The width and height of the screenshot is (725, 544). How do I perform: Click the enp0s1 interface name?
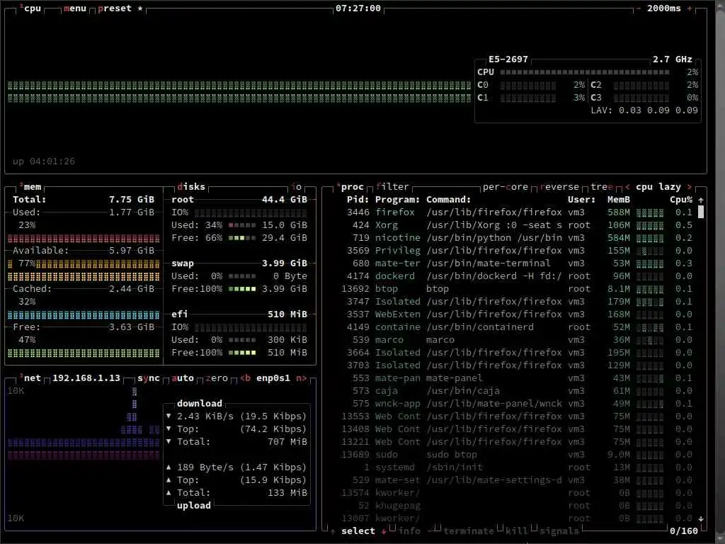(x=273, y=378)
